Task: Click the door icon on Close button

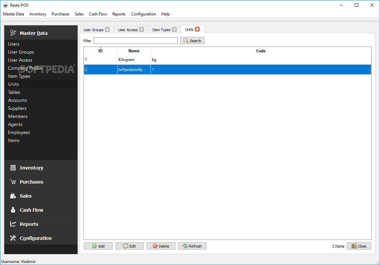Action: [x=354, y=246]
